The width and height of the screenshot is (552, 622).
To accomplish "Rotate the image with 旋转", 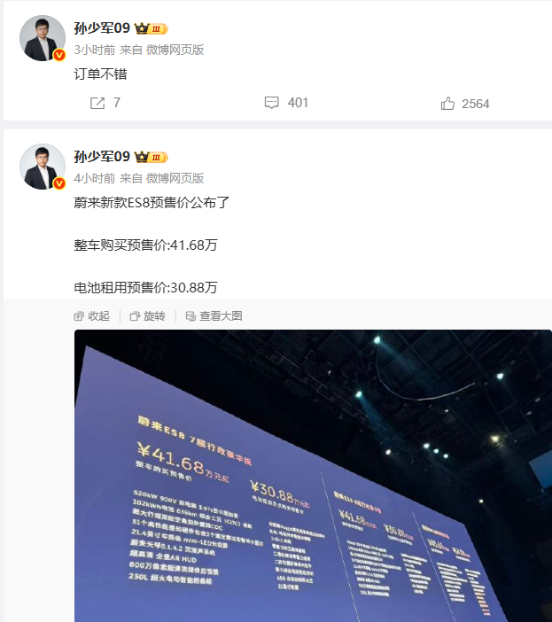I will point(147,316).
